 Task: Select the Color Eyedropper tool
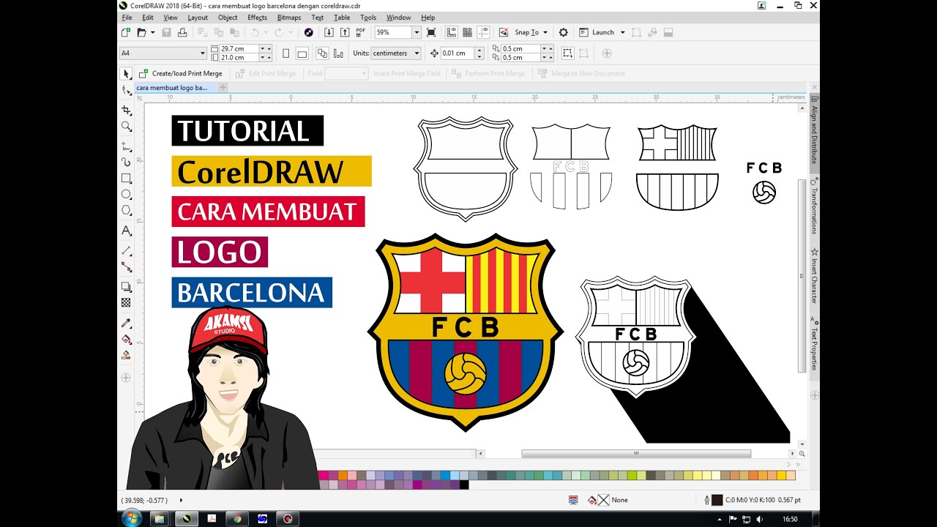point(126,323)
